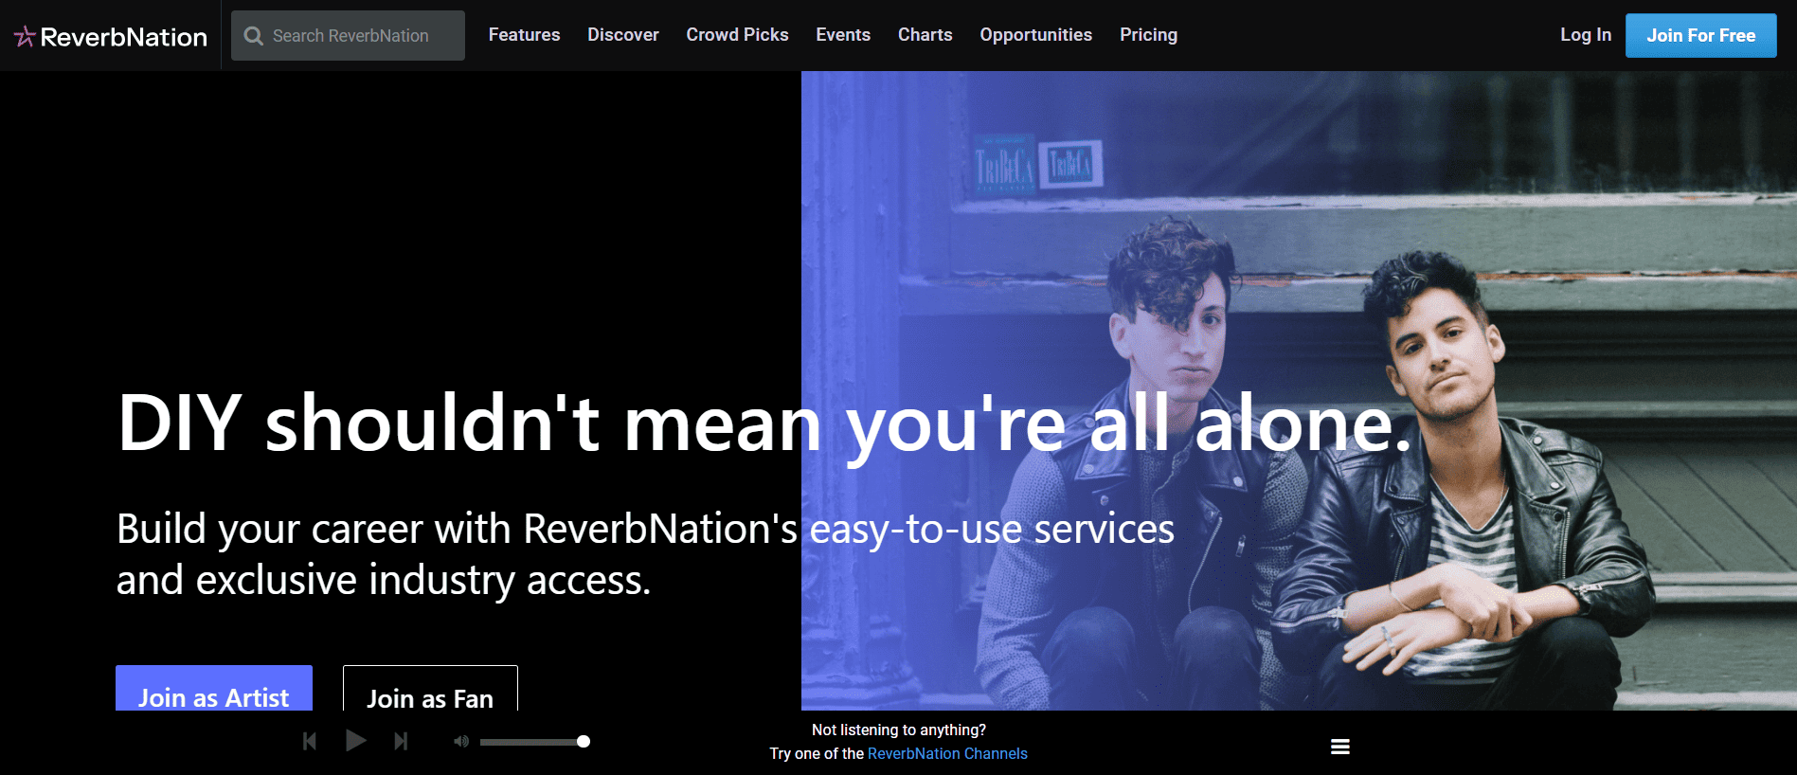The image size is (1797, 775).
Task: View the Pricing page
Action: coord(1148,35)
